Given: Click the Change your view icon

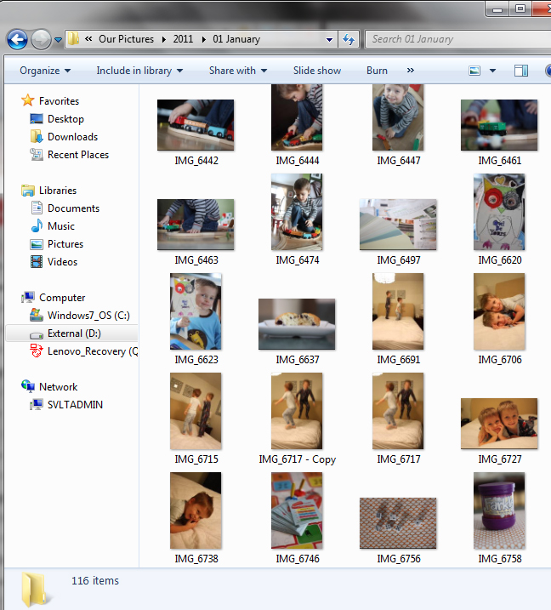Looking at the screenshot, I should click(x=474, y=71).
